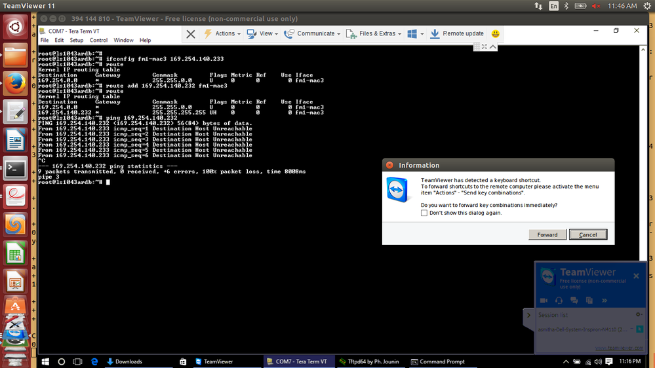Screen dimensions: 655x368
Task: Open the Help menu in Tera Term
Action: click(145, 41)
